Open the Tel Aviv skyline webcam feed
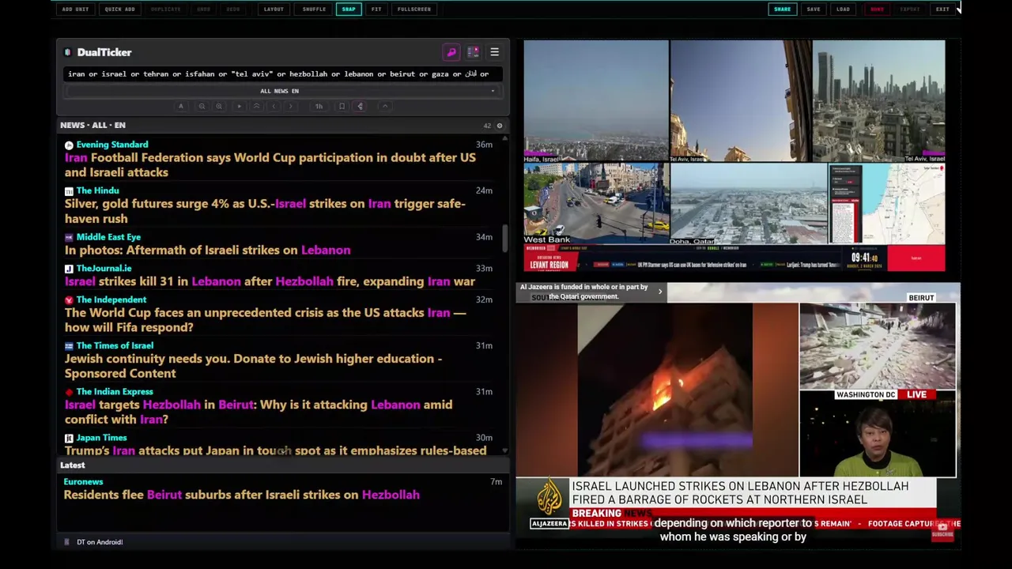 [x=878, y=101]
